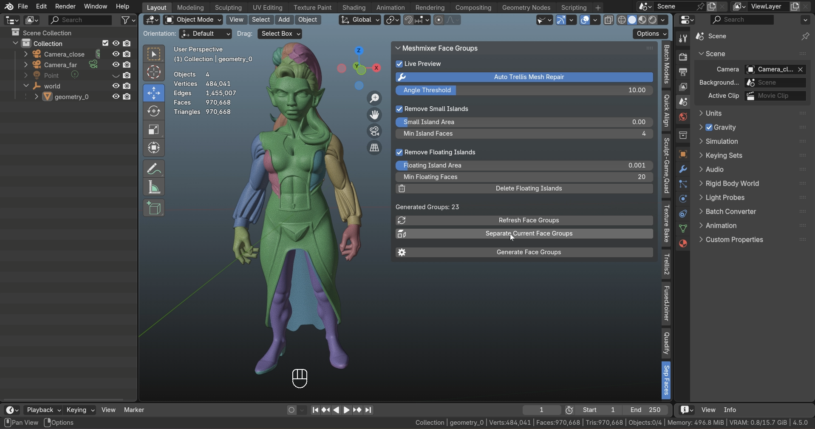Open the Geometry Nodes workspace
This screenshot has height=429, width=815.
tap(526, 7)
